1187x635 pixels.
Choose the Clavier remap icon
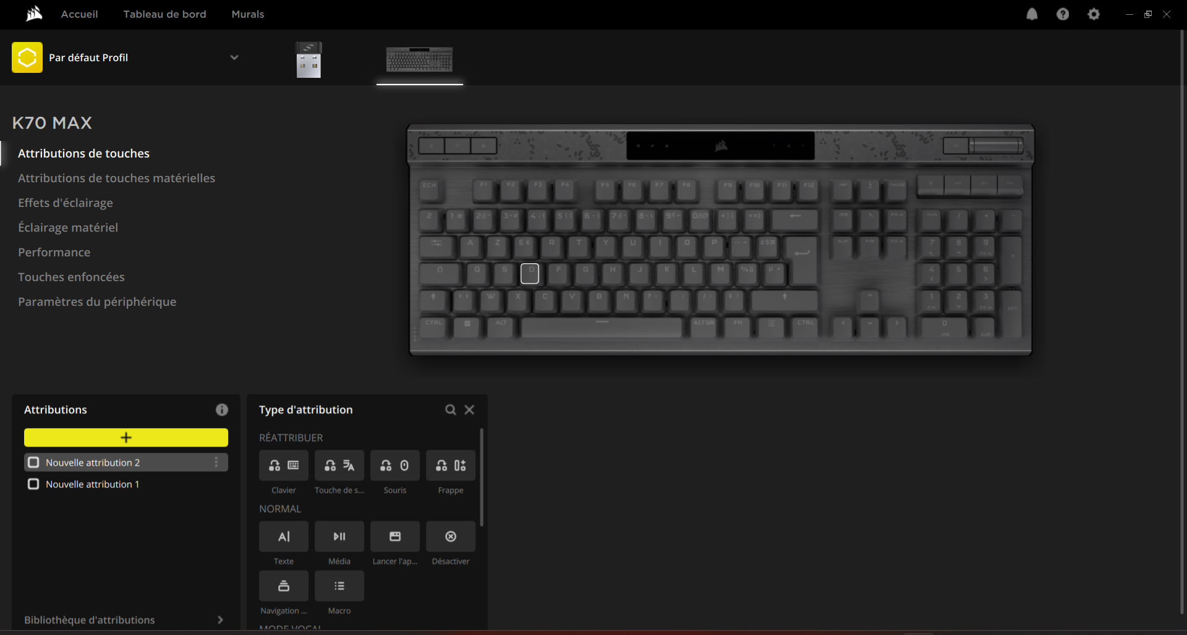[284, 466]
